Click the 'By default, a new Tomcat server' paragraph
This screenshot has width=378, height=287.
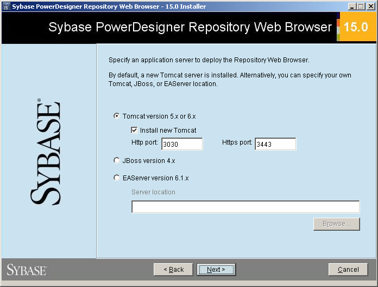[230, 79]
